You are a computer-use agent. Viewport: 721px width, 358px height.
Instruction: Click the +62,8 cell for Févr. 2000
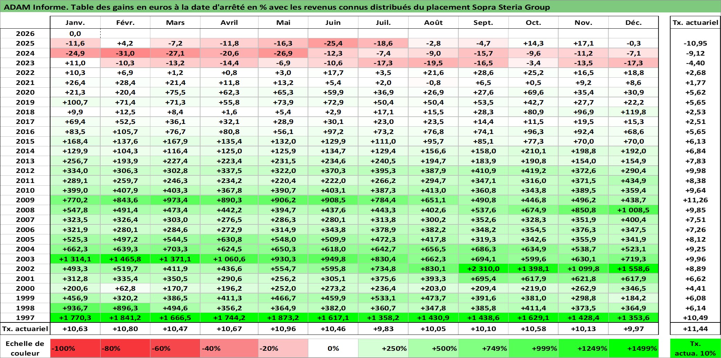125,288
